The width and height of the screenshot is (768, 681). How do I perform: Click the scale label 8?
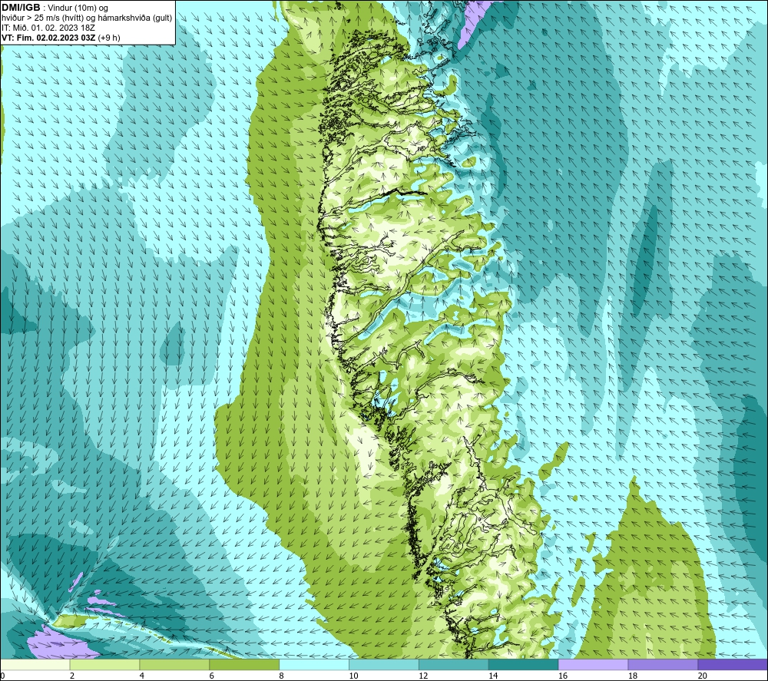tap(281, 676)
